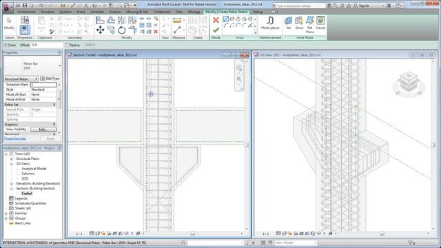
Task: Collapse the 3D Views node
Action: click(x=12, y=164)
